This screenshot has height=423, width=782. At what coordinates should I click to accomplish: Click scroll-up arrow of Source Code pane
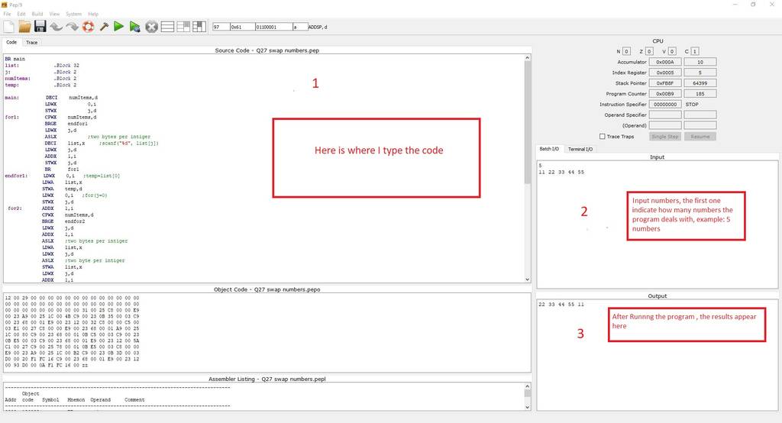pos(527,58)
